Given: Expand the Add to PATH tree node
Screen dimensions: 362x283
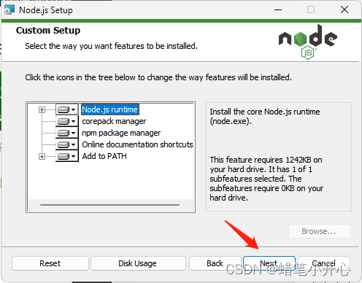Looking at the screenshot, I should point(42,156).
